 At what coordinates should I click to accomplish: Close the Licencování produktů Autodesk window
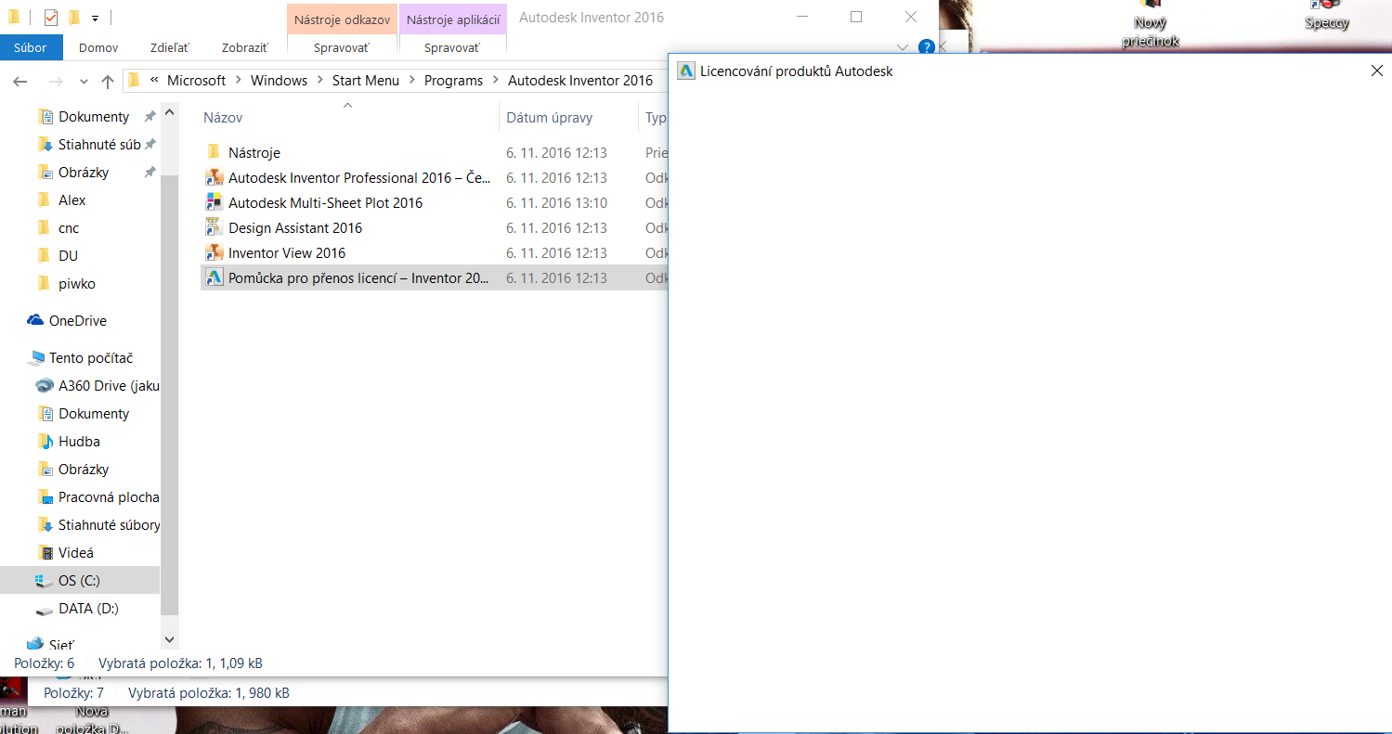coord(1376,71)
